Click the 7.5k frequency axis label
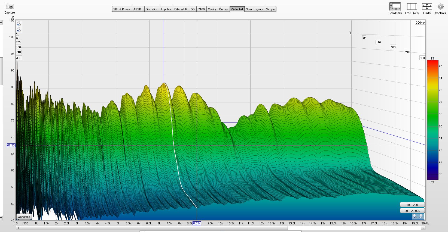This screenshot has height=232, width=448. (x=169, y=223)
